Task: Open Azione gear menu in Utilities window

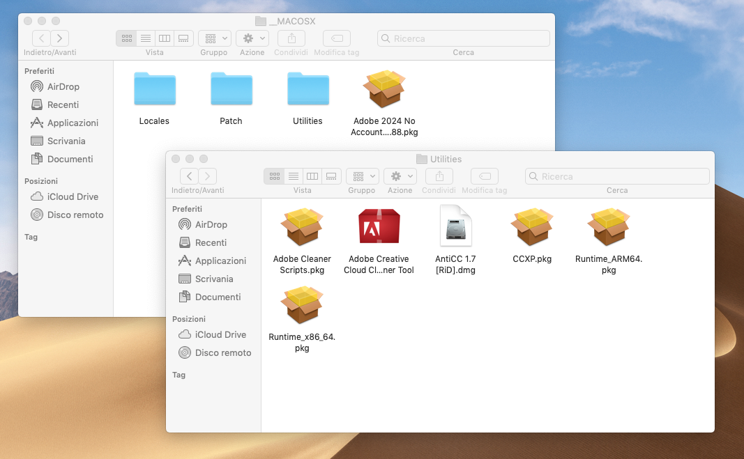Action: [x=400, y=176]
